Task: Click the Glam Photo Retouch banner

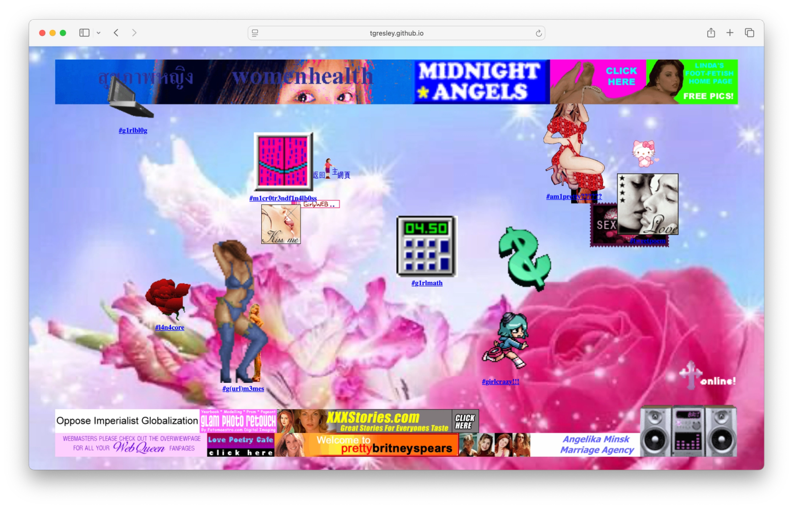Action: tap(238, 421)
